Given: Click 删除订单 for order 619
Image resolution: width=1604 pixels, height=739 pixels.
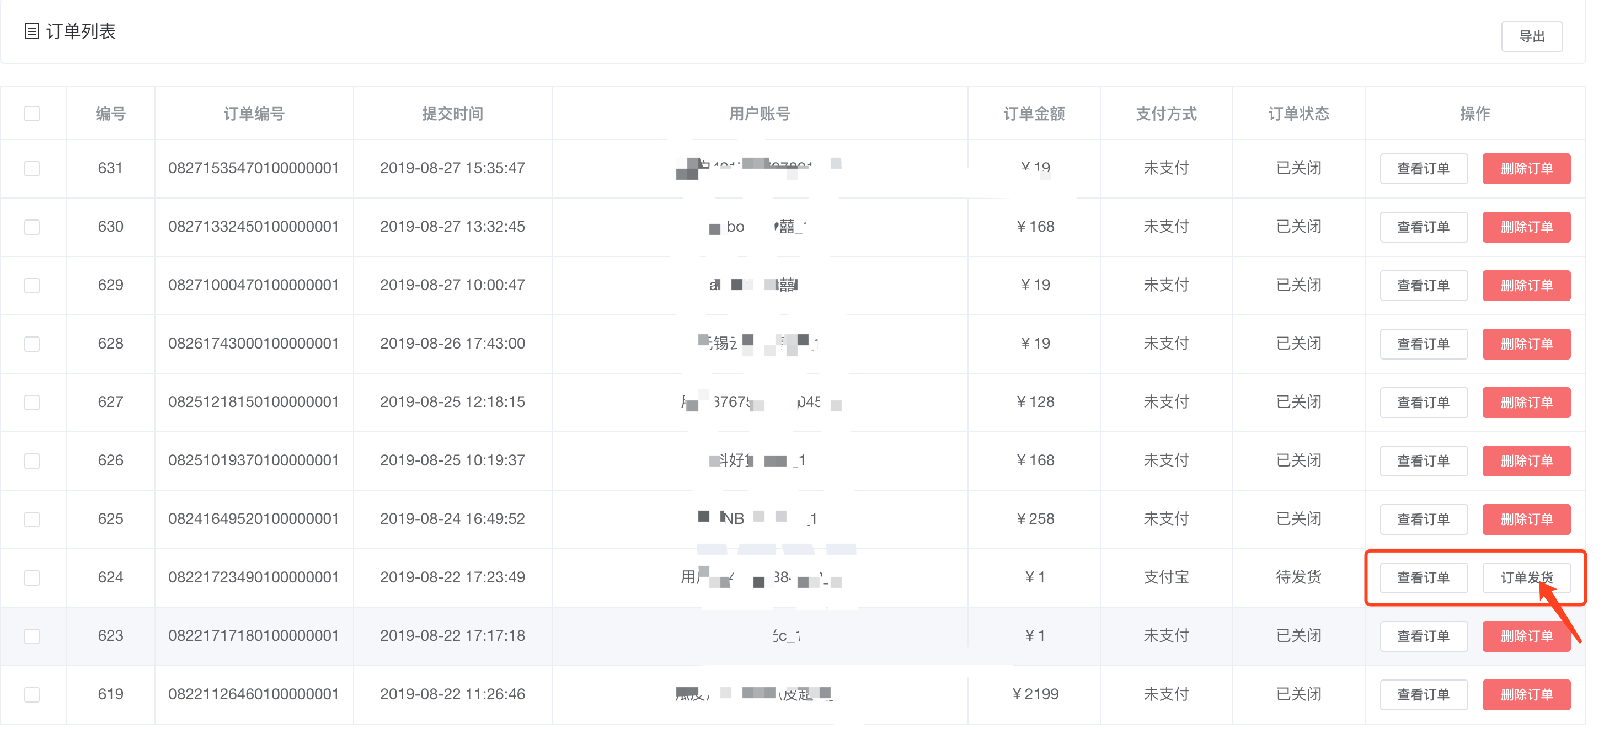Looking at the screenshot, I should click(x=1526, y=695).
